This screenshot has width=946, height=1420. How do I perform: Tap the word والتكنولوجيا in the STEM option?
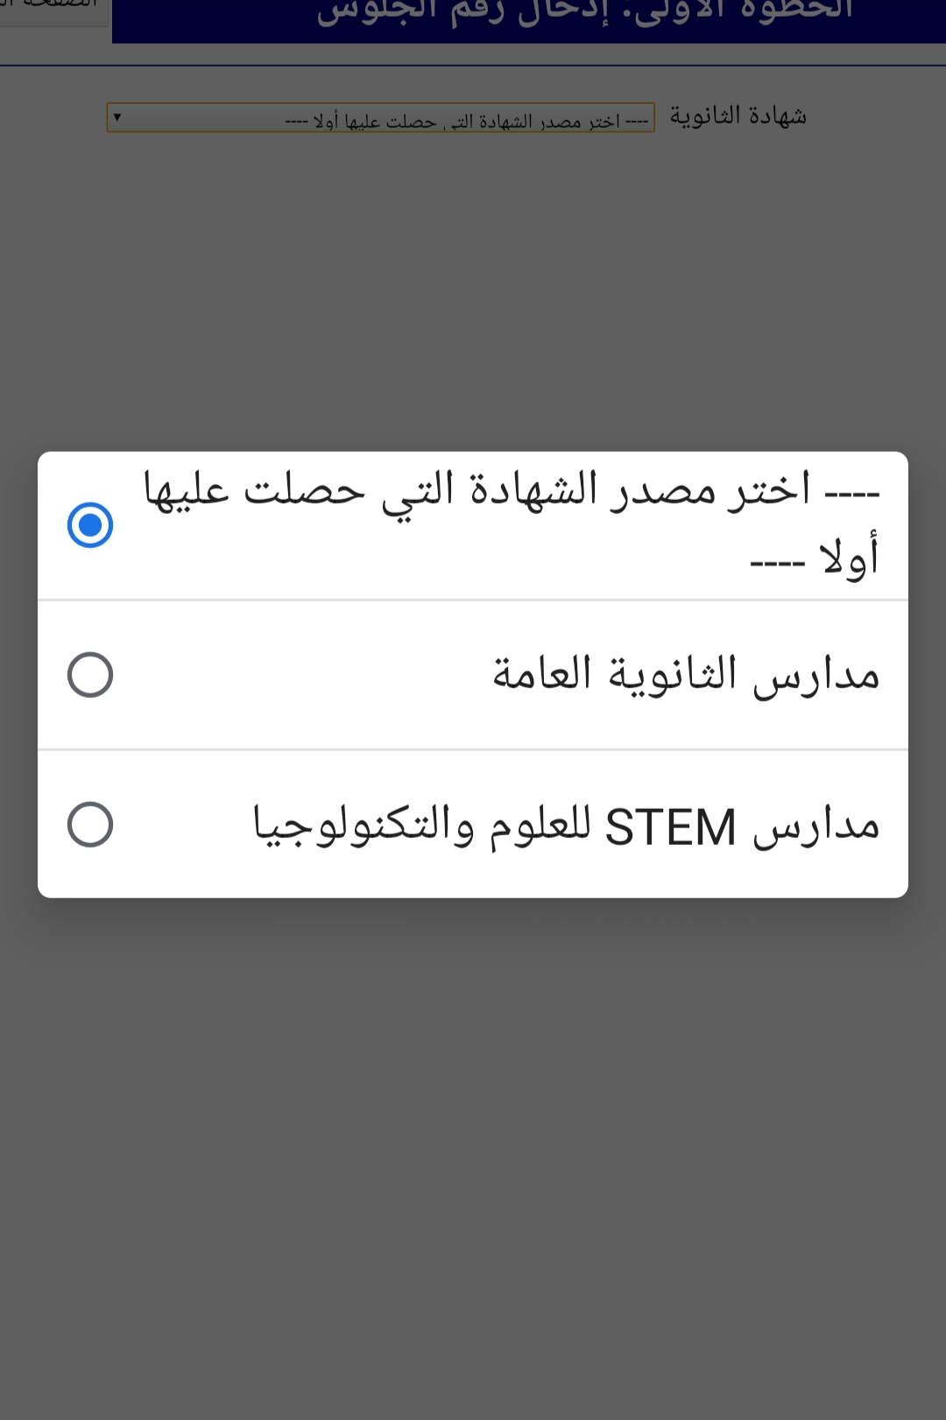364,826
